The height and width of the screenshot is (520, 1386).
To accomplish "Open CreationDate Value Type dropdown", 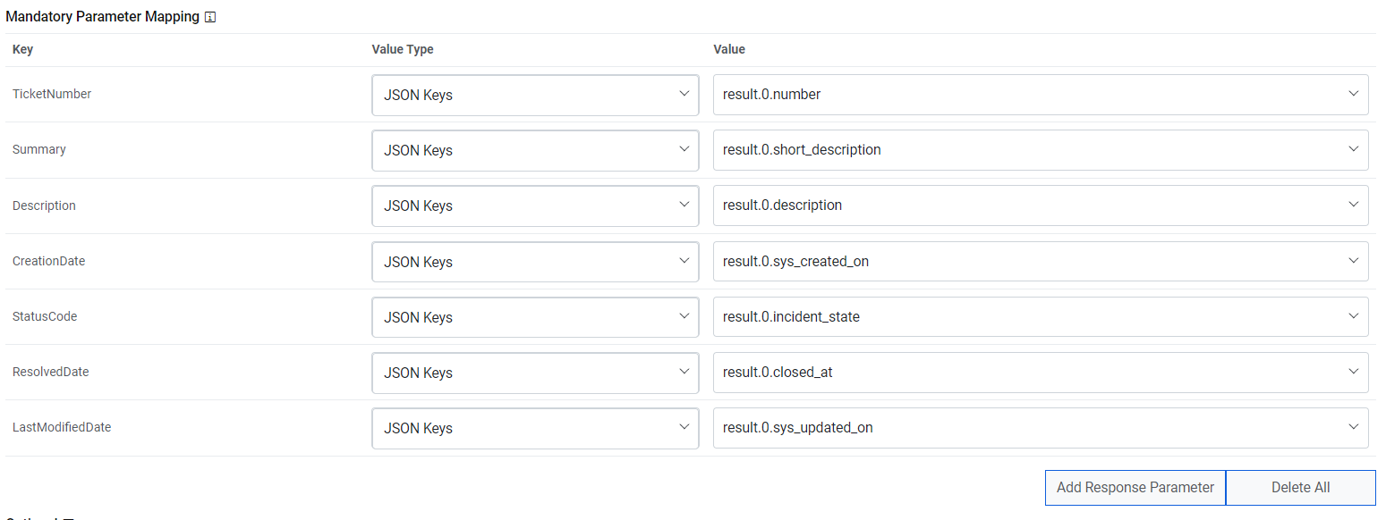I will coord(535,262).
